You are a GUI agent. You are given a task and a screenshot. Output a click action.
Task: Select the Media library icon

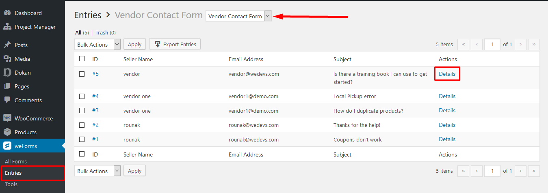point(7,59)
